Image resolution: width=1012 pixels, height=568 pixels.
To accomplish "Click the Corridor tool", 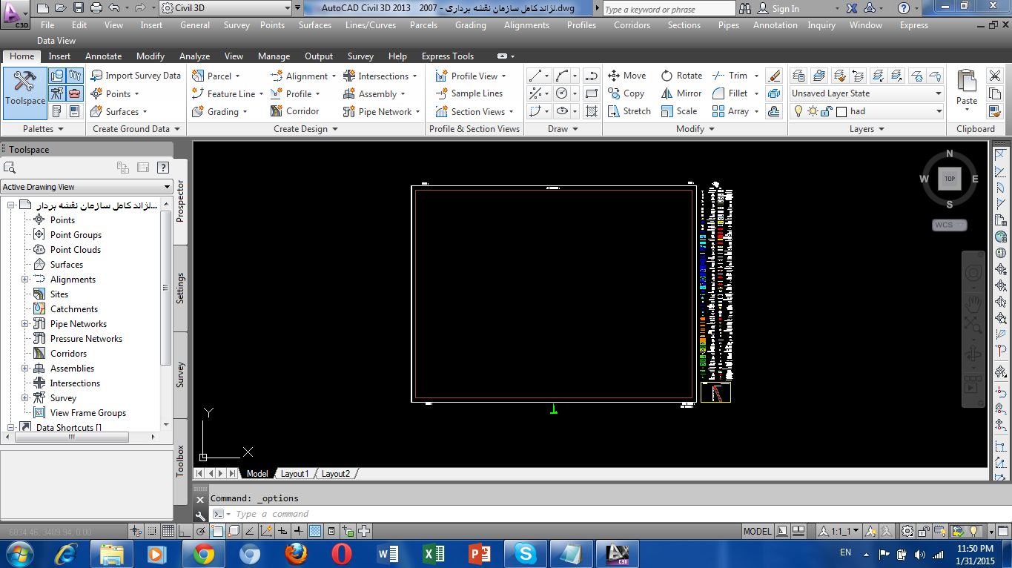I will [x=294, y=111].
